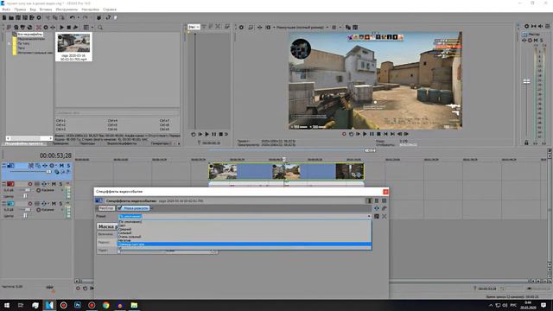Open Photoshop from the taskbar
This screenshot has width=553, height=311.
[x=78, y=305]
